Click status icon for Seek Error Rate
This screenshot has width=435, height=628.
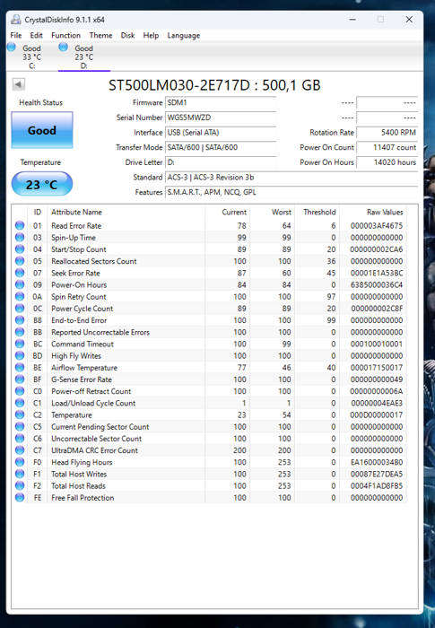[19, 273]
